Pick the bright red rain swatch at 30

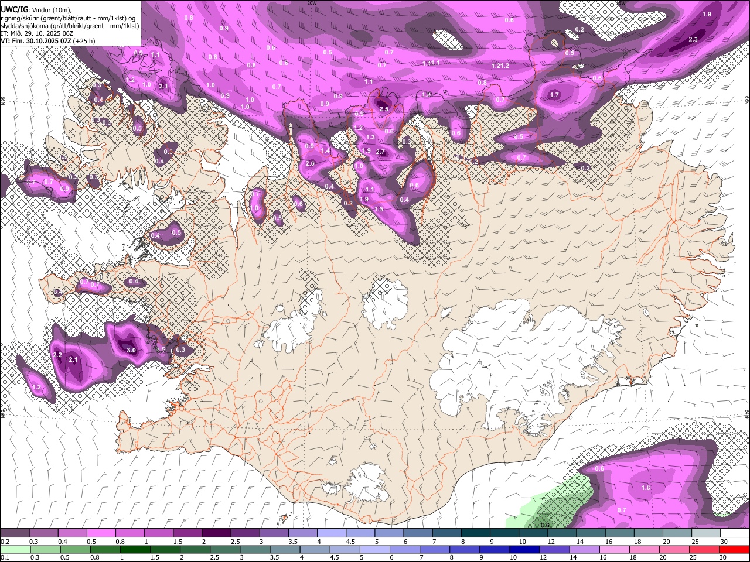(735, 549)
